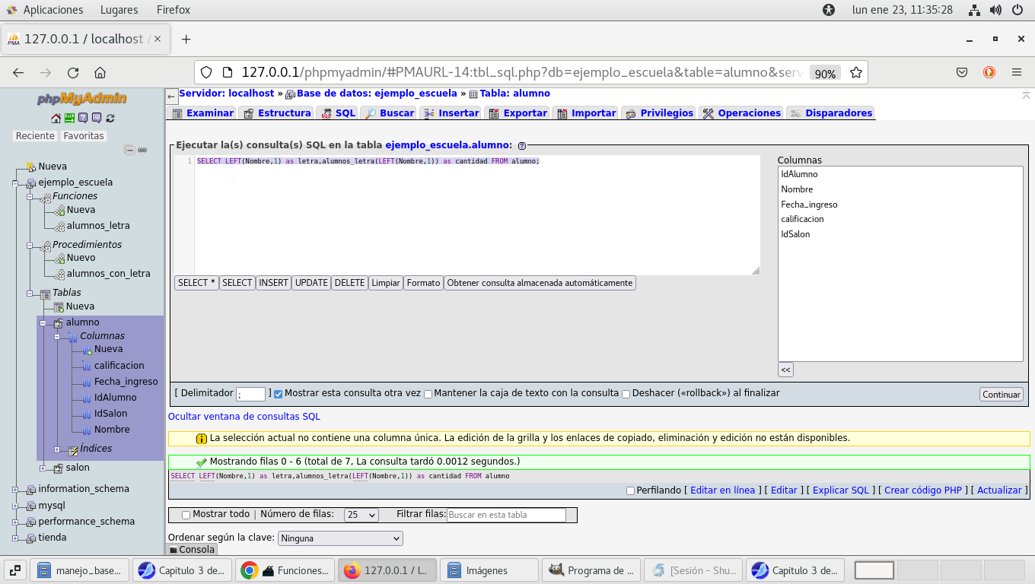This screenshot has width=1035, height=584.
Task: Click the 'Filtrar filas' search field
Action: 506,515
